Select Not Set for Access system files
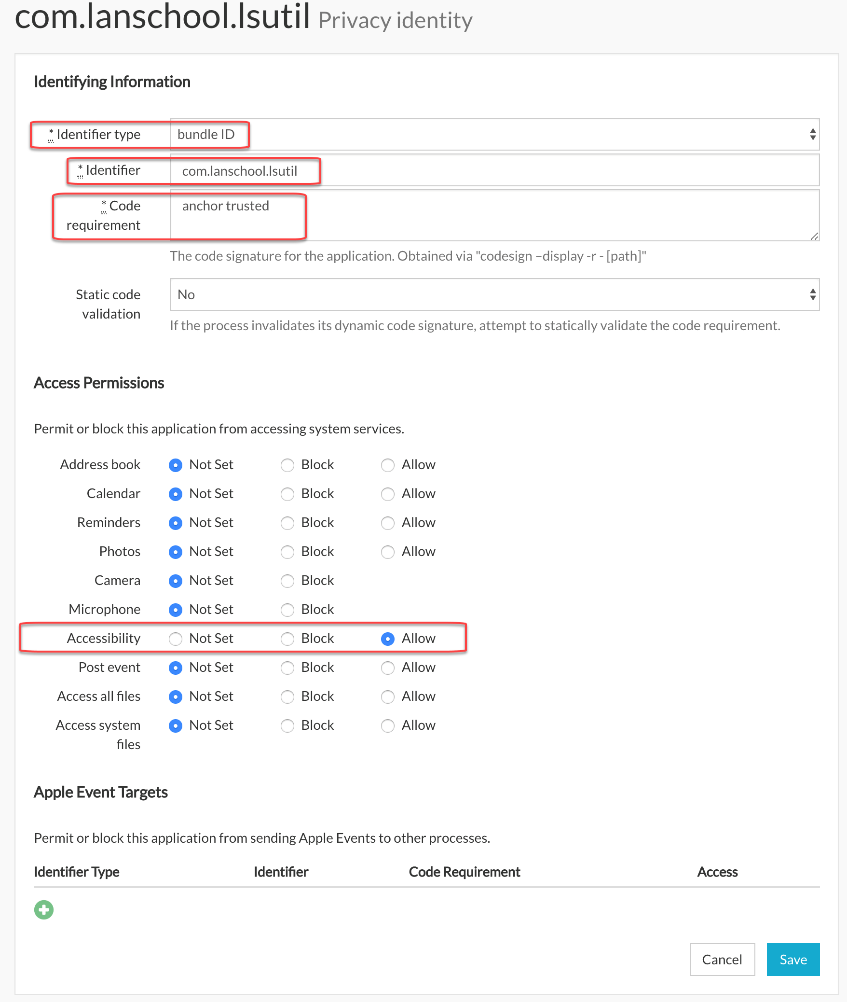Screen dimensions: 847x1002 click(176, 725)
